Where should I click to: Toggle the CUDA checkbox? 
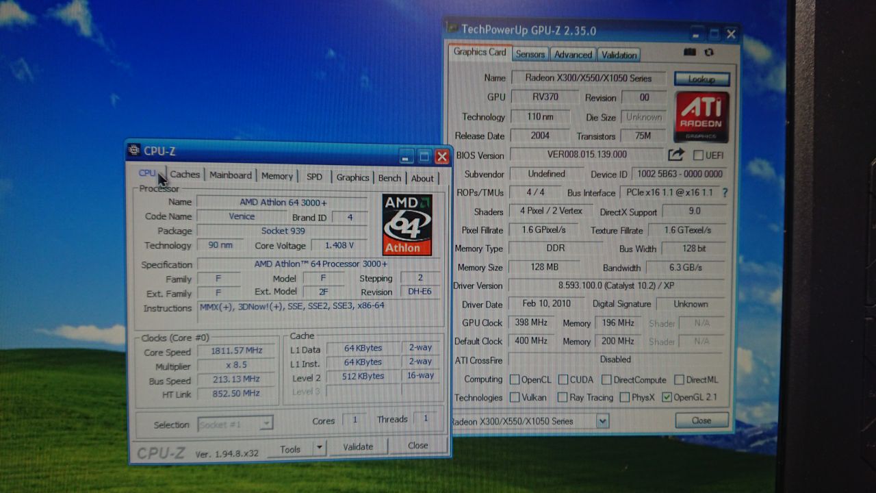pos(563,379)
